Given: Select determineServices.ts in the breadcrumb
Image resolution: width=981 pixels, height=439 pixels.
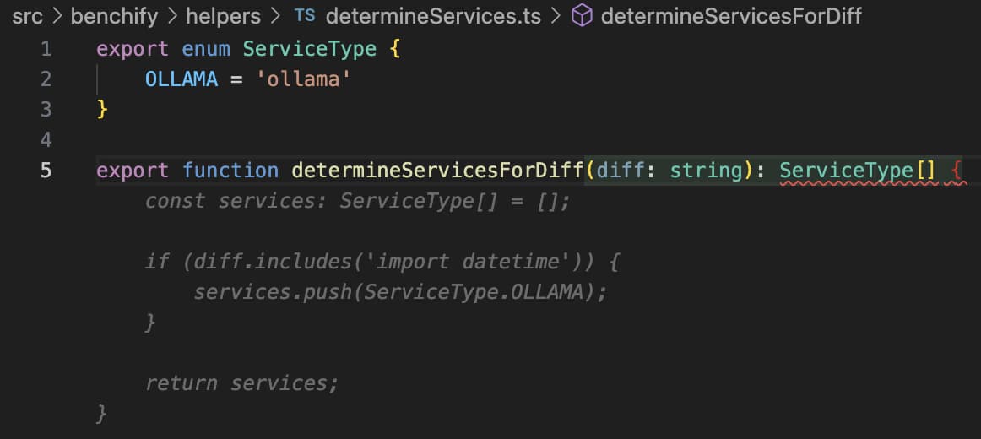Looking at the screenshot, I should (432, 16).
